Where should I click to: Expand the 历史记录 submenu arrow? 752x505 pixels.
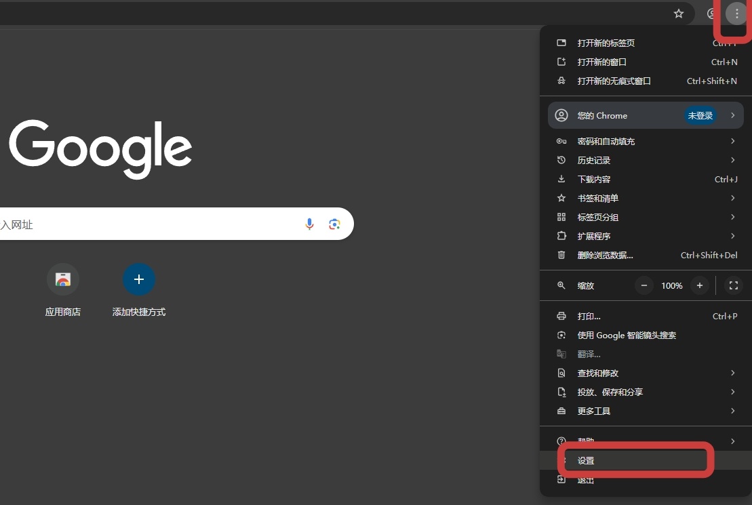pyautogui.click(x=732, y=160)
